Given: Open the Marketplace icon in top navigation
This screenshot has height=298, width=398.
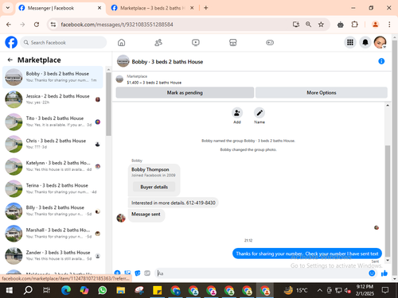Looking at the screenshot, I should pyautogui.click(x=233, y=42).
